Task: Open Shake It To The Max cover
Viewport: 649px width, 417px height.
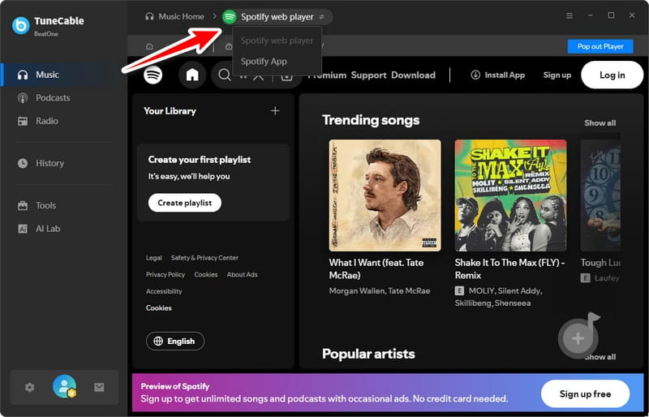Action: [510, 196]
